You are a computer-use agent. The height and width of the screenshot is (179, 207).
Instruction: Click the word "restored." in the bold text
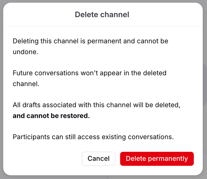coord(75,116)
